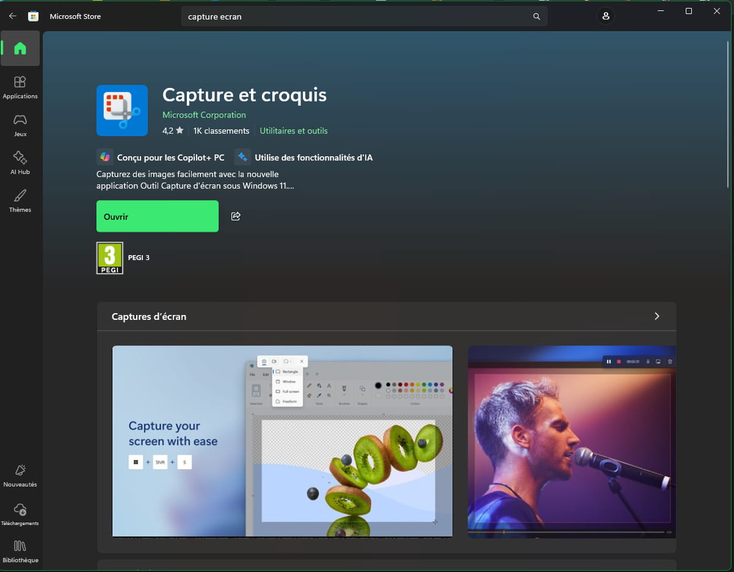Click the Ouvrir button
The width and height of the screenshot is (734, 572).
point(158,216)
